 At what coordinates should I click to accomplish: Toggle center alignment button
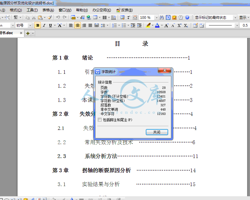click(x=78, y=25)
